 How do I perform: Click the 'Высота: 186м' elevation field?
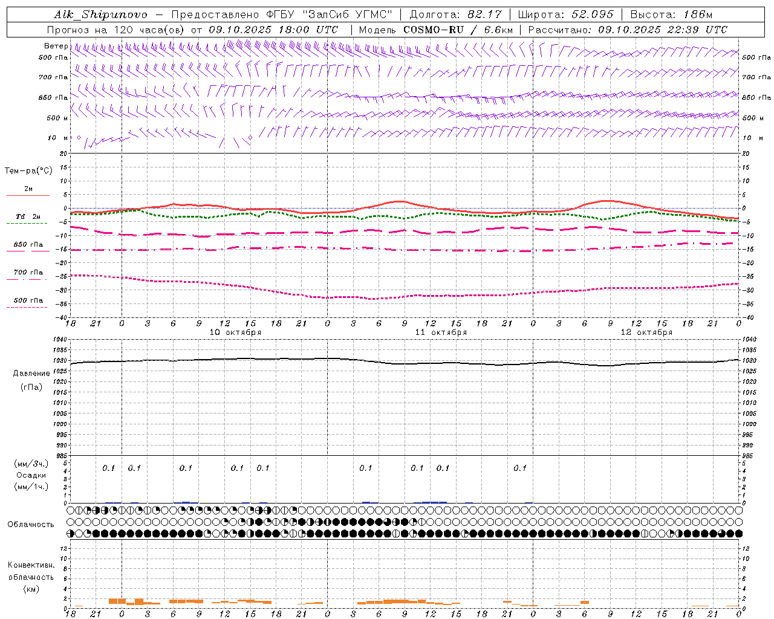pyautogui.click(x=671, y=15)
